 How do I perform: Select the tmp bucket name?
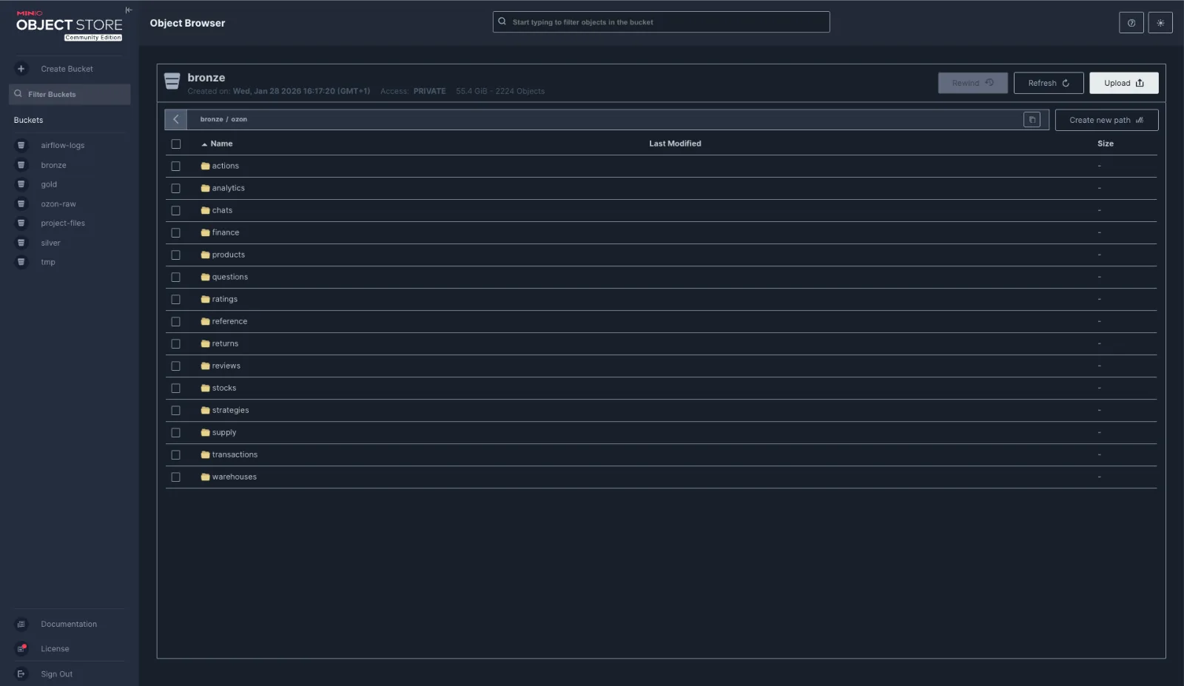click(x=48, y=262)
